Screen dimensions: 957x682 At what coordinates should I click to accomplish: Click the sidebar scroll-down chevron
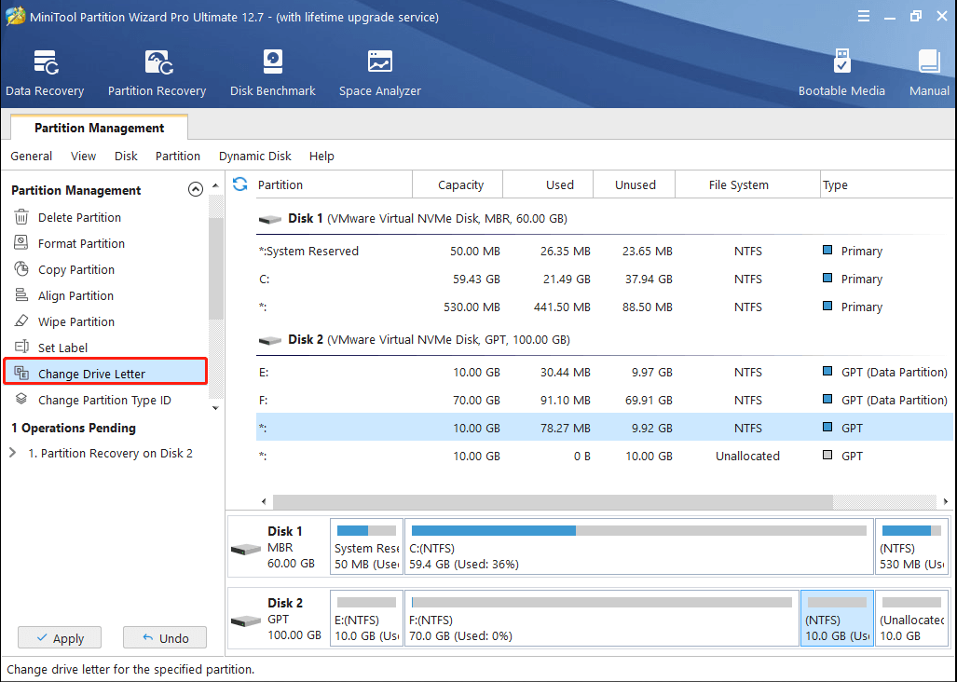coord(213,407)
